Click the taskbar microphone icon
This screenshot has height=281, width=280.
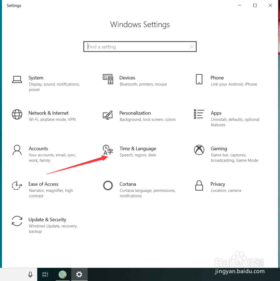pyautogui.click(x=30, y=274)
